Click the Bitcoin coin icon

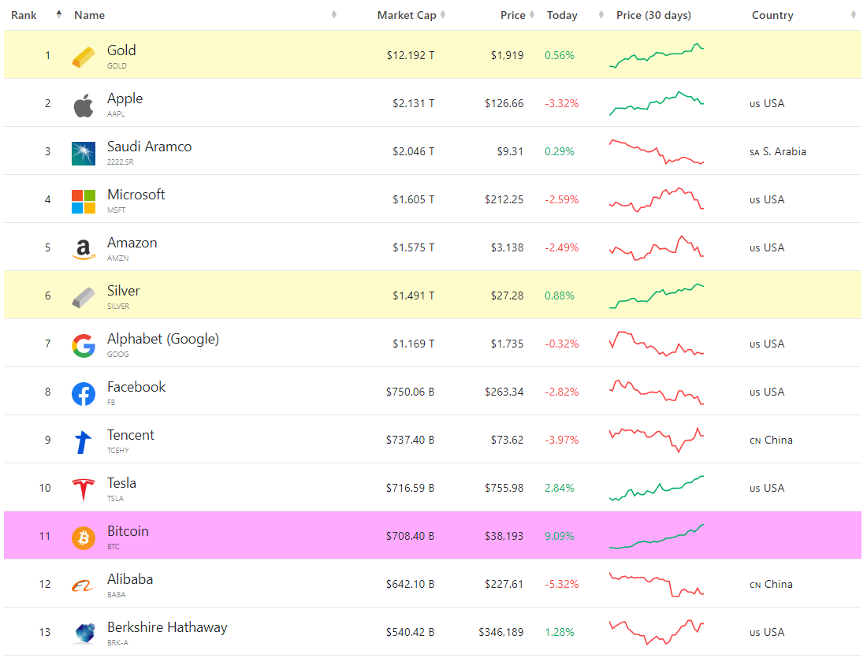click(x=84, y=537)
